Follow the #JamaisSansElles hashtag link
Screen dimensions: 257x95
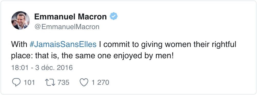pyautogui.click(x=63, y=44)
